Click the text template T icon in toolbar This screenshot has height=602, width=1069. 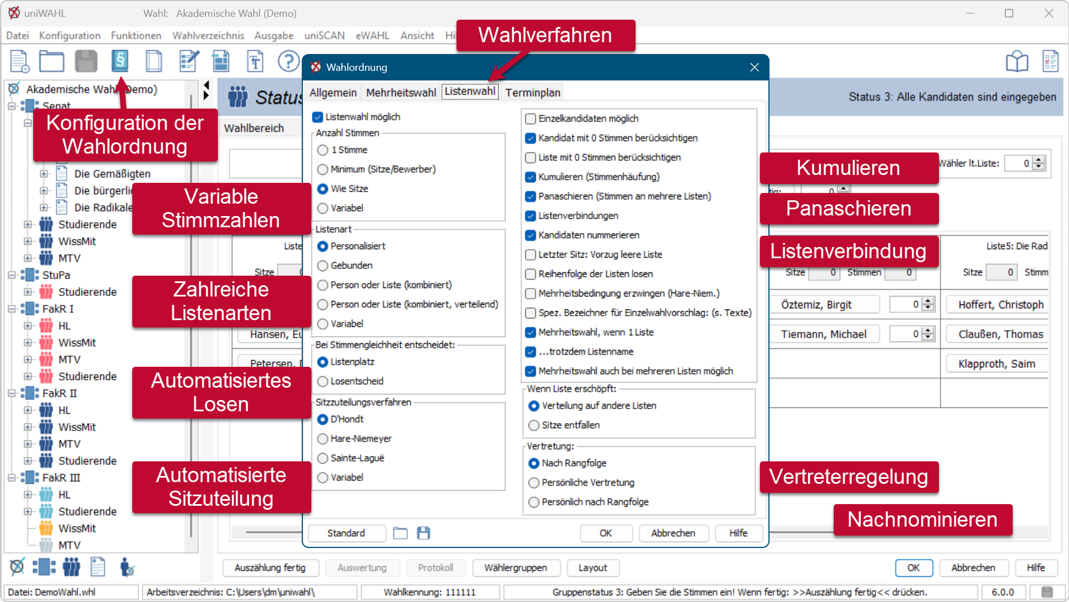(x=255, y=61)
